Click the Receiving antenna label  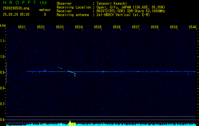click(x=73, y=15)
